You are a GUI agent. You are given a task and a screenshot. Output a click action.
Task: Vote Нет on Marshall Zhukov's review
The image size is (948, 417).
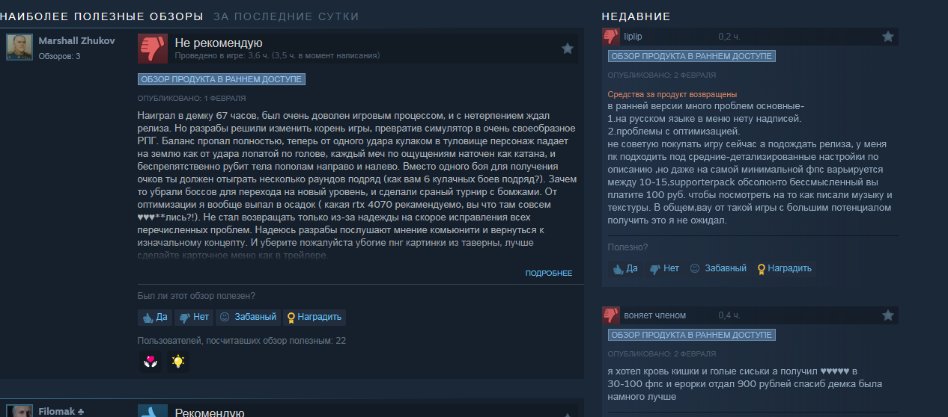(x=194, y=317)
